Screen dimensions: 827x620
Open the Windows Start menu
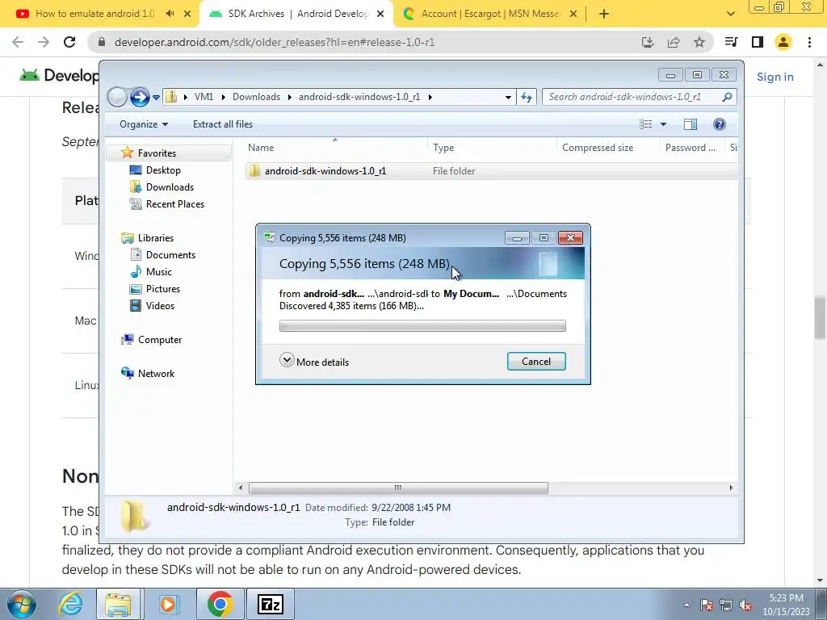point(21,604)
